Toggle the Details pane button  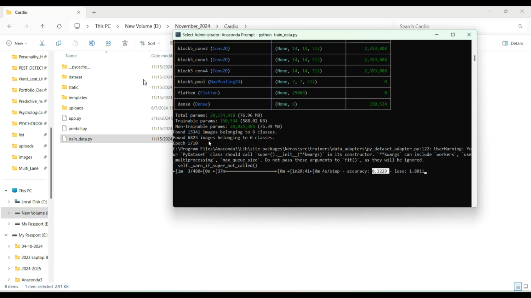[513, 43]
